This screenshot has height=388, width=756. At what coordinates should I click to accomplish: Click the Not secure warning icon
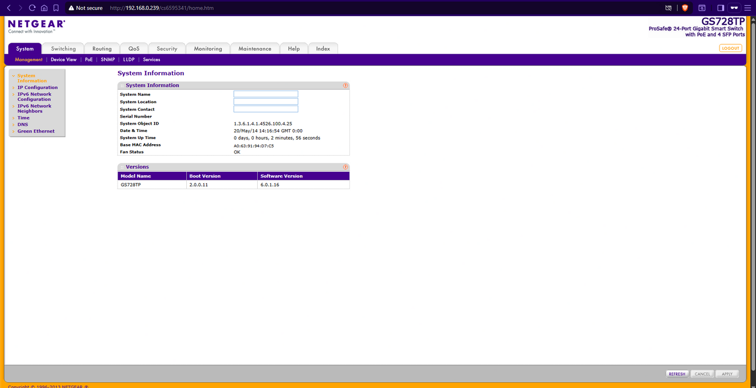pos(71,8)
